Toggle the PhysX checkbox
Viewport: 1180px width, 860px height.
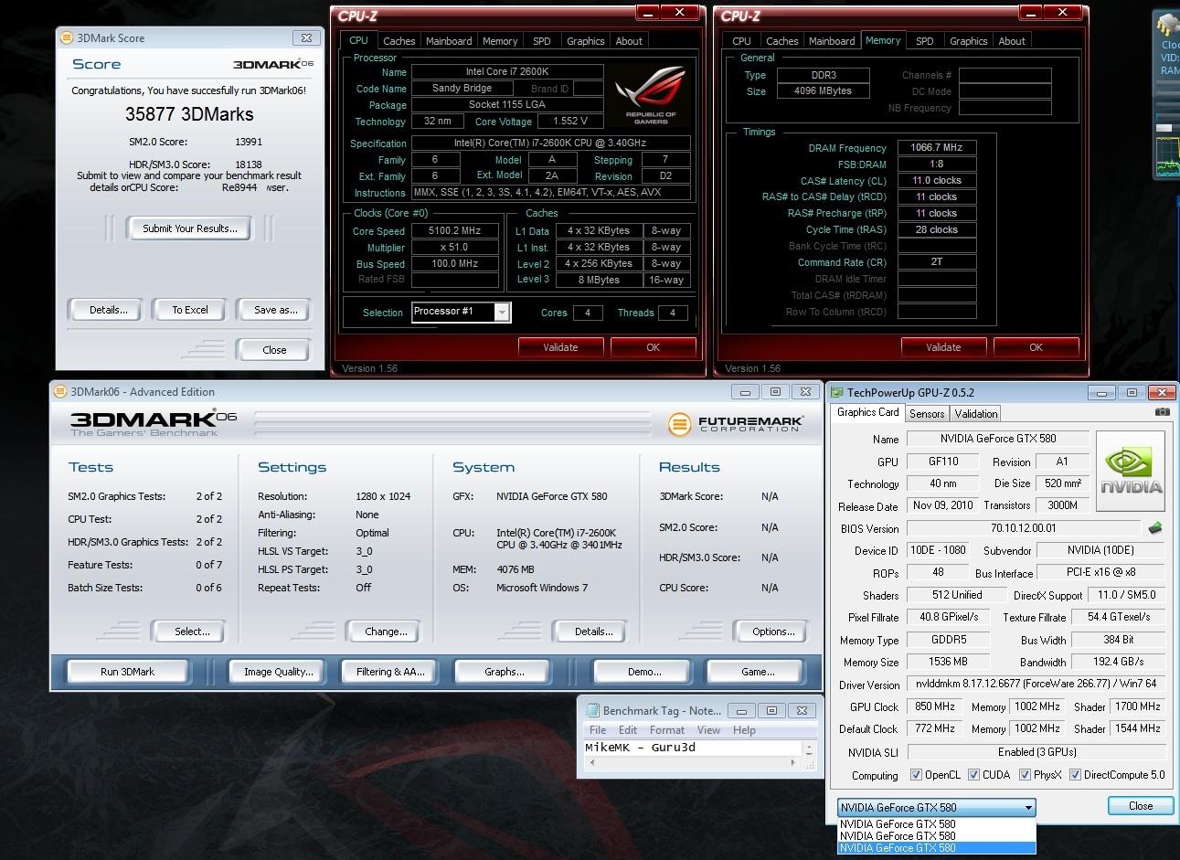click(x=1025, y=775)
